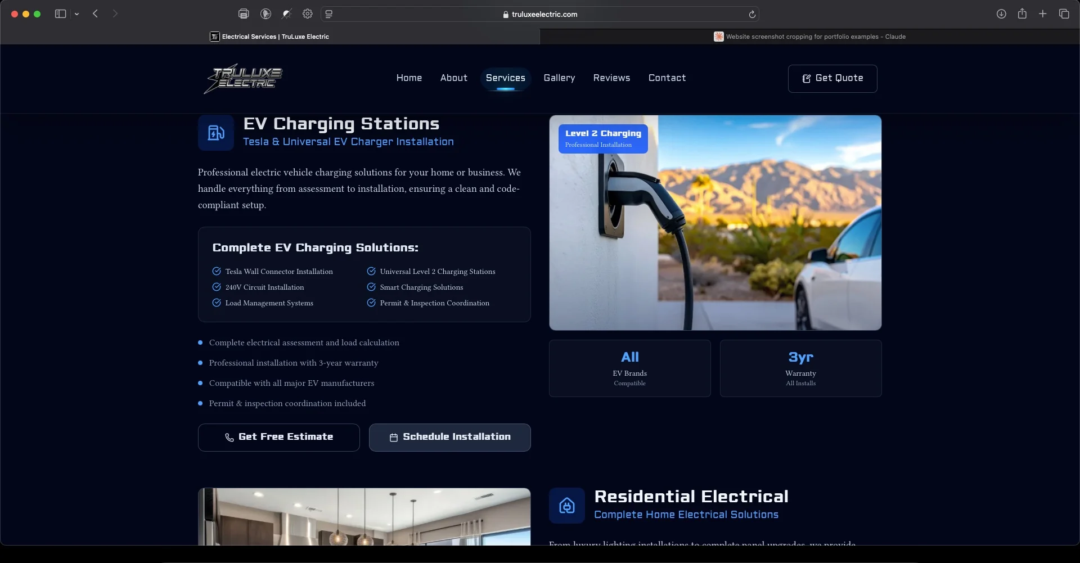Reload the truluxeelectric.com page
This screenshot has width=1080, height=563.
751,14
